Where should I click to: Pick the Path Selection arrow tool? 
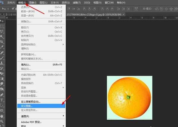click(2, 105)
